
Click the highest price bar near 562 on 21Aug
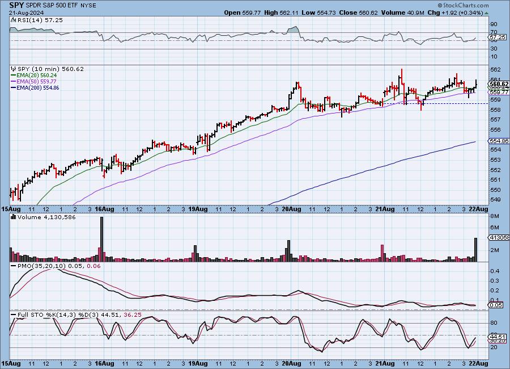pos(402,77)
